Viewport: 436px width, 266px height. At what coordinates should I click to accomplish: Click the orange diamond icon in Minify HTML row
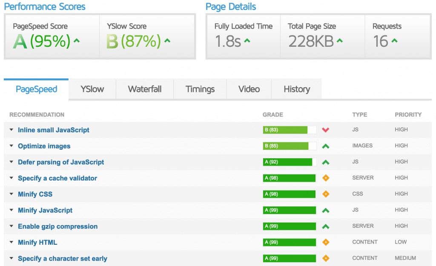coord(326,242)
